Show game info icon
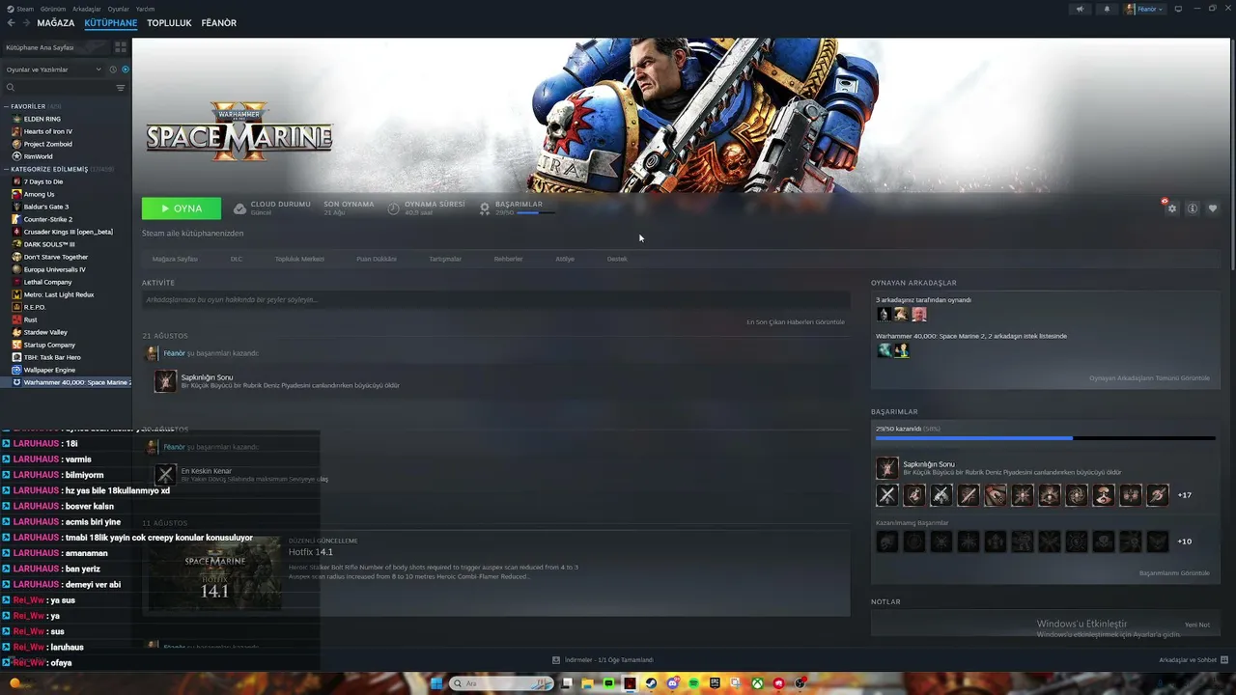Viewport: 1236px width, 695px height. pos(1193,208)
